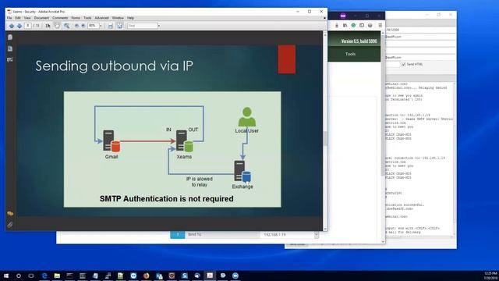The height and width of the screenshot is (281, 499).
Task: Activate the Hand tool in Acrobat
Action: click(57, 26)
